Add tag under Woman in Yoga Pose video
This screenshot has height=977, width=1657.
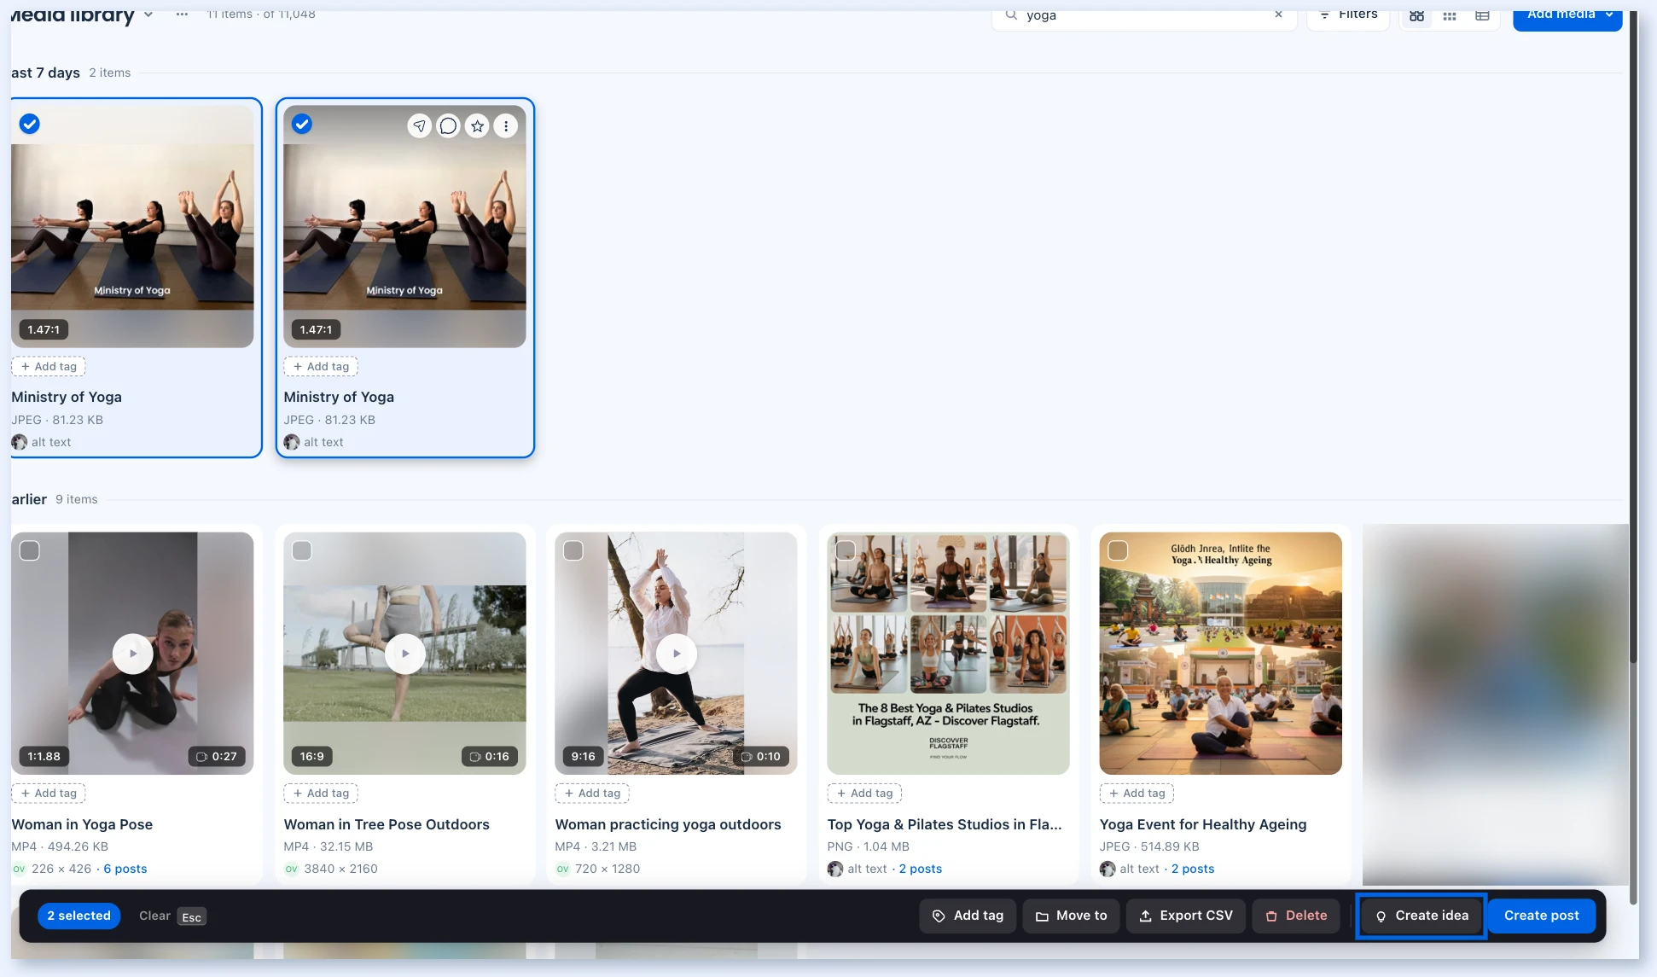[x=49, y=793]
